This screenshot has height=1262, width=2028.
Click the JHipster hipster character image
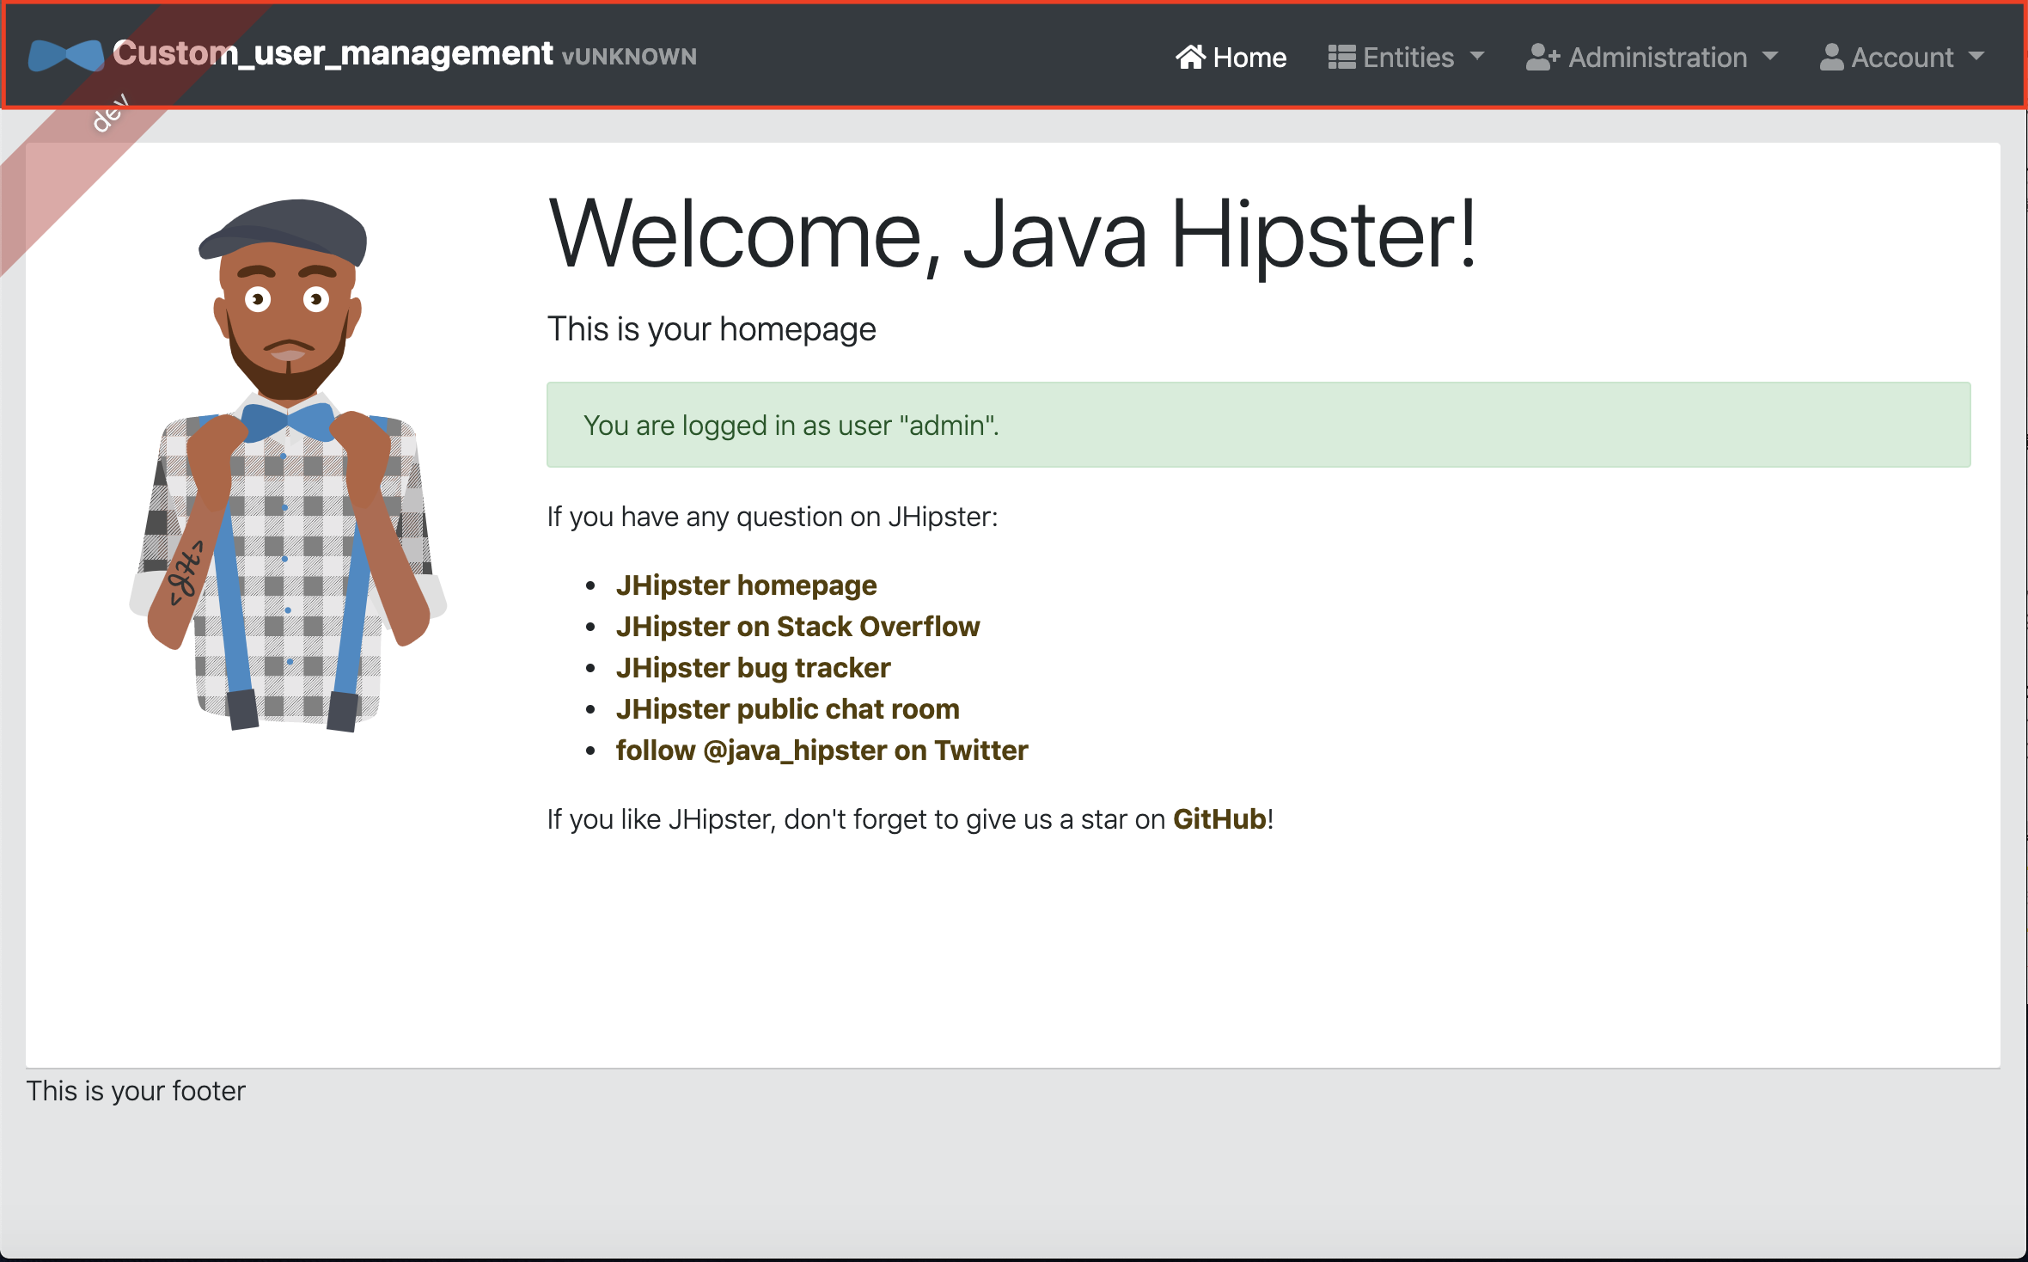tap(288, 464)
